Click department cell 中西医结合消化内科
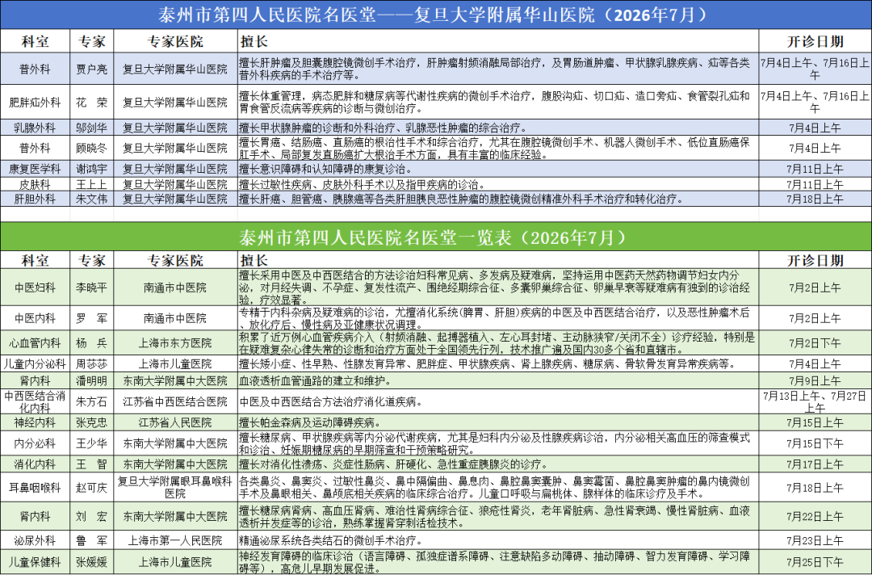The width and height of the screenshot is (872, 575). 35,401
